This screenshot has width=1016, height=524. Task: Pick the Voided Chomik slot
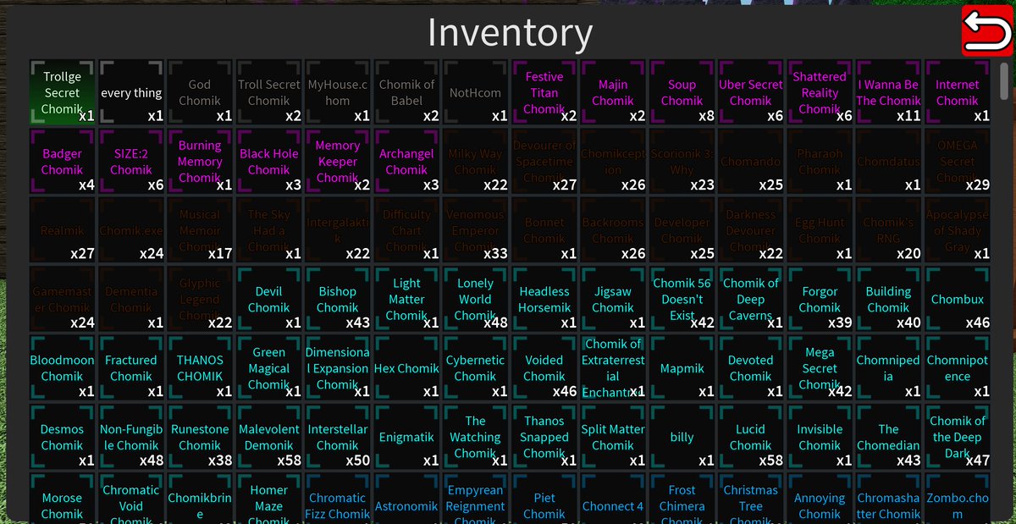(544, 368)
